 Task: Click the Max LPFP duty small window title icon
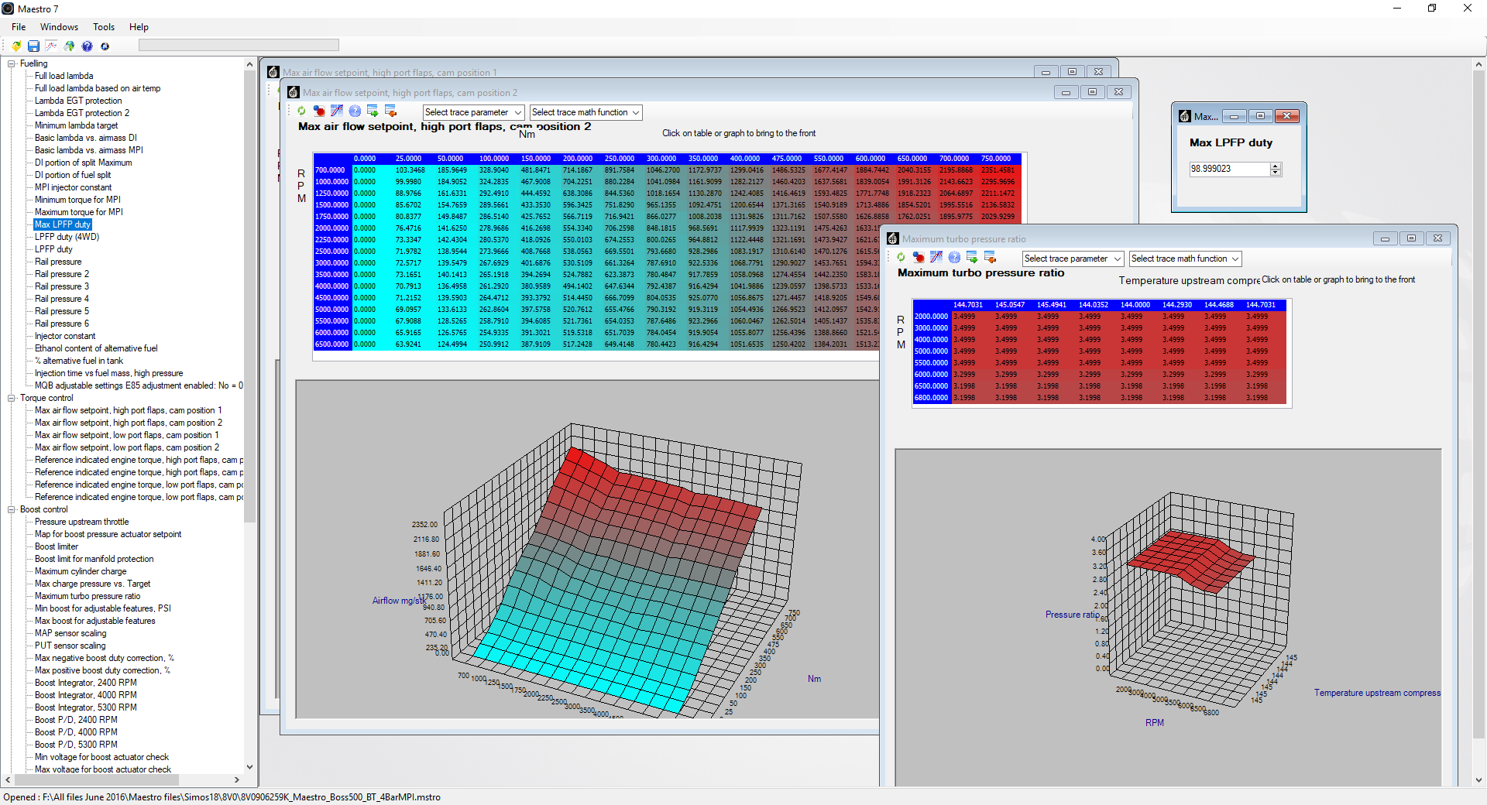(x=1185, y=116)
